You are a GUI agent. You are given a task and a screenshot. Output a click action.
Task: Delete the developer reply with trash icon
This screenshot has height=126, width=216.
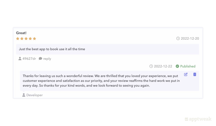195,75
